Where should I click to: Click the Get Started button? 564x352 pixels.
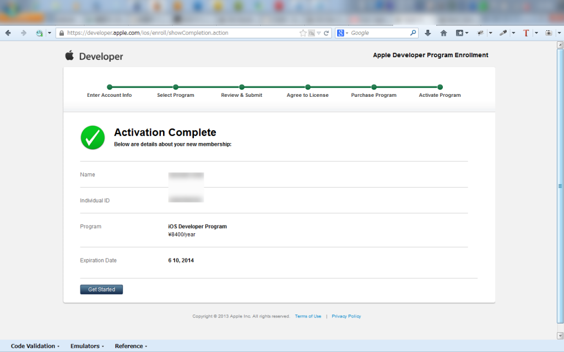tap(101, 289)
